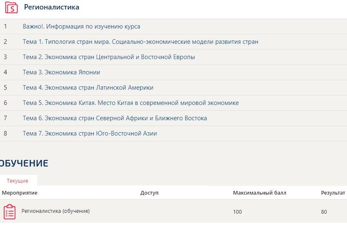Open Тема 6 Северной Африки и Ближнего Востока
Screen dimensions: 347x238
[115, 118]
